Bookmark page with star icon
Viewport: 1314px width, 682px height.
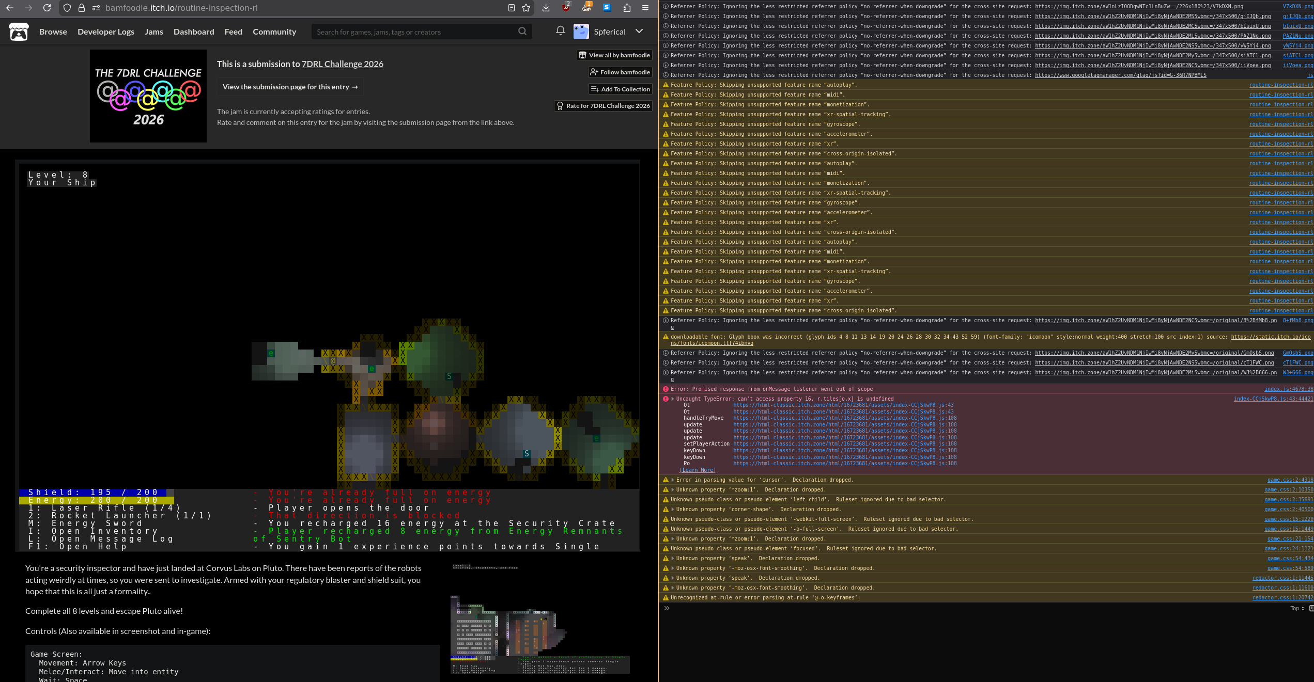(526, 8)
